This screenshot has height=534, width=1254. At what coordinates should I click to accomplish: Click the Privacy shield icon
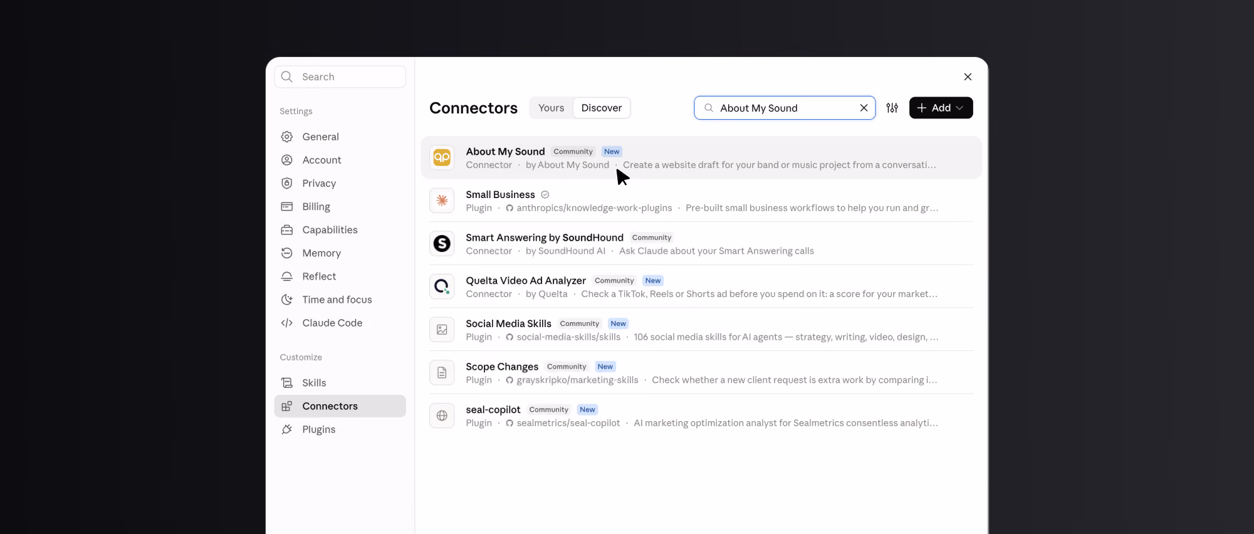[x=287, y=183]
